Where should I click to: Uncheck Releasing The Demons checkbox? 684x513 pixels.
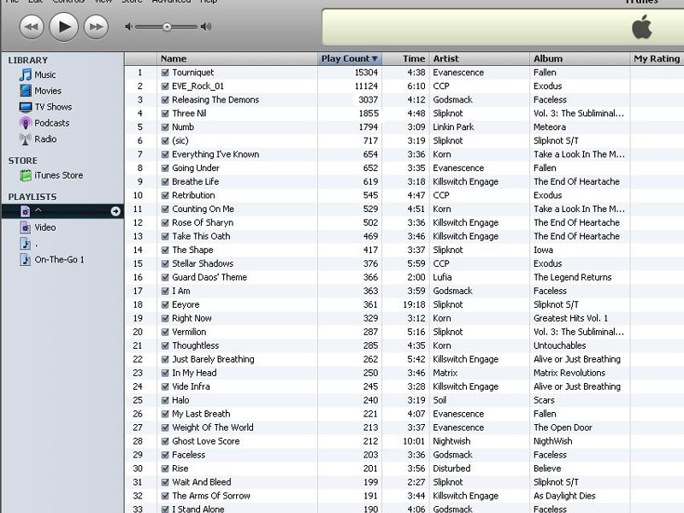165,100
